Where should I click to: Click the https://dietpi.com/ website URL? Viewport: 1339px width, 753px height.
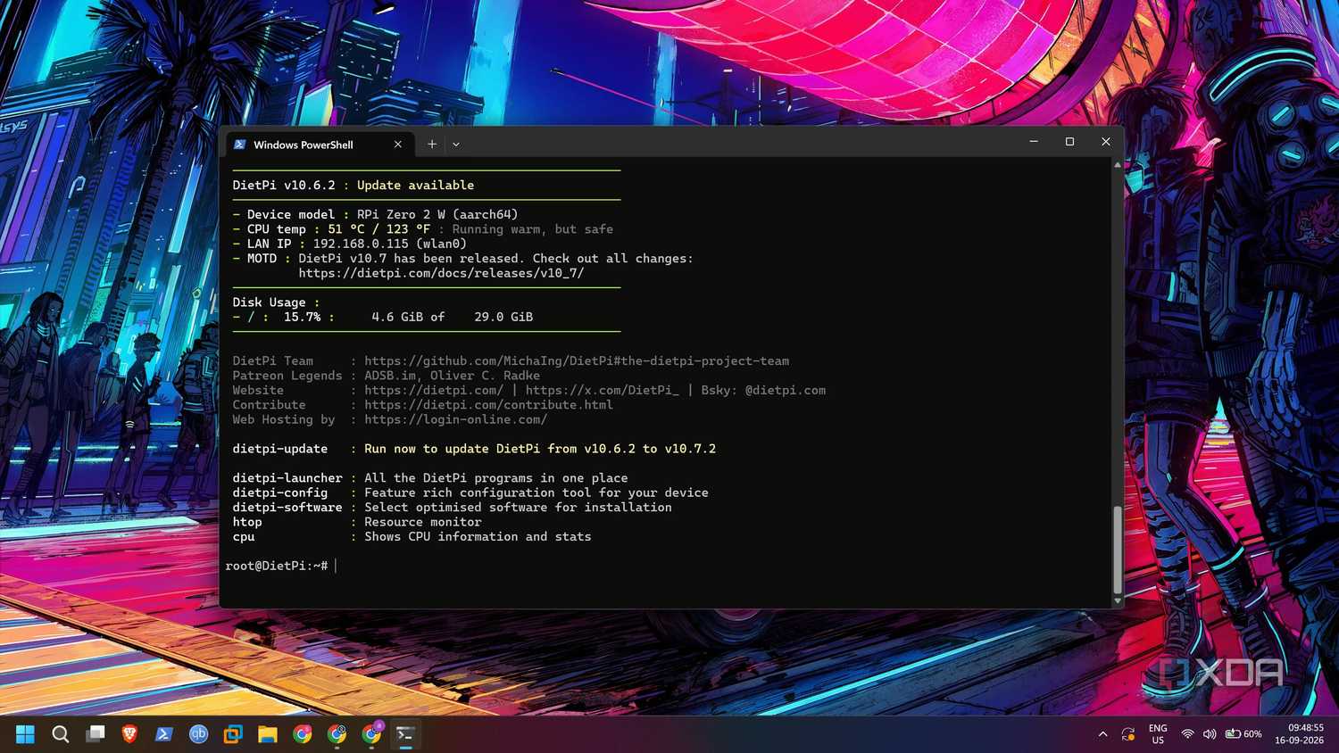tap(434, 390)
